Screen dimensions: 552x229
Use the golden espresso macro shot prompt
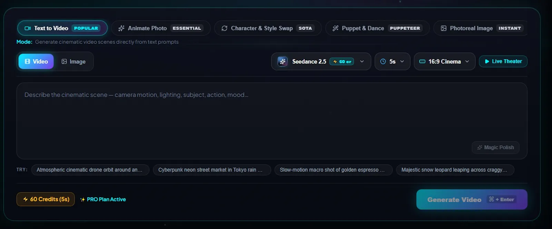(334, 170)
